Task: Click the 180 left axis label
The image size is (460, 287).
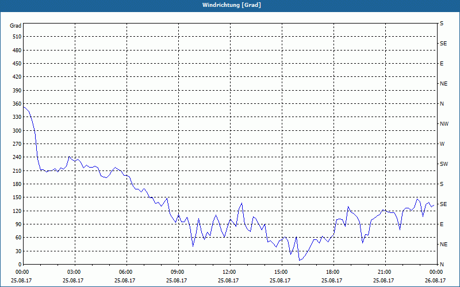Action: coord(17,184)
